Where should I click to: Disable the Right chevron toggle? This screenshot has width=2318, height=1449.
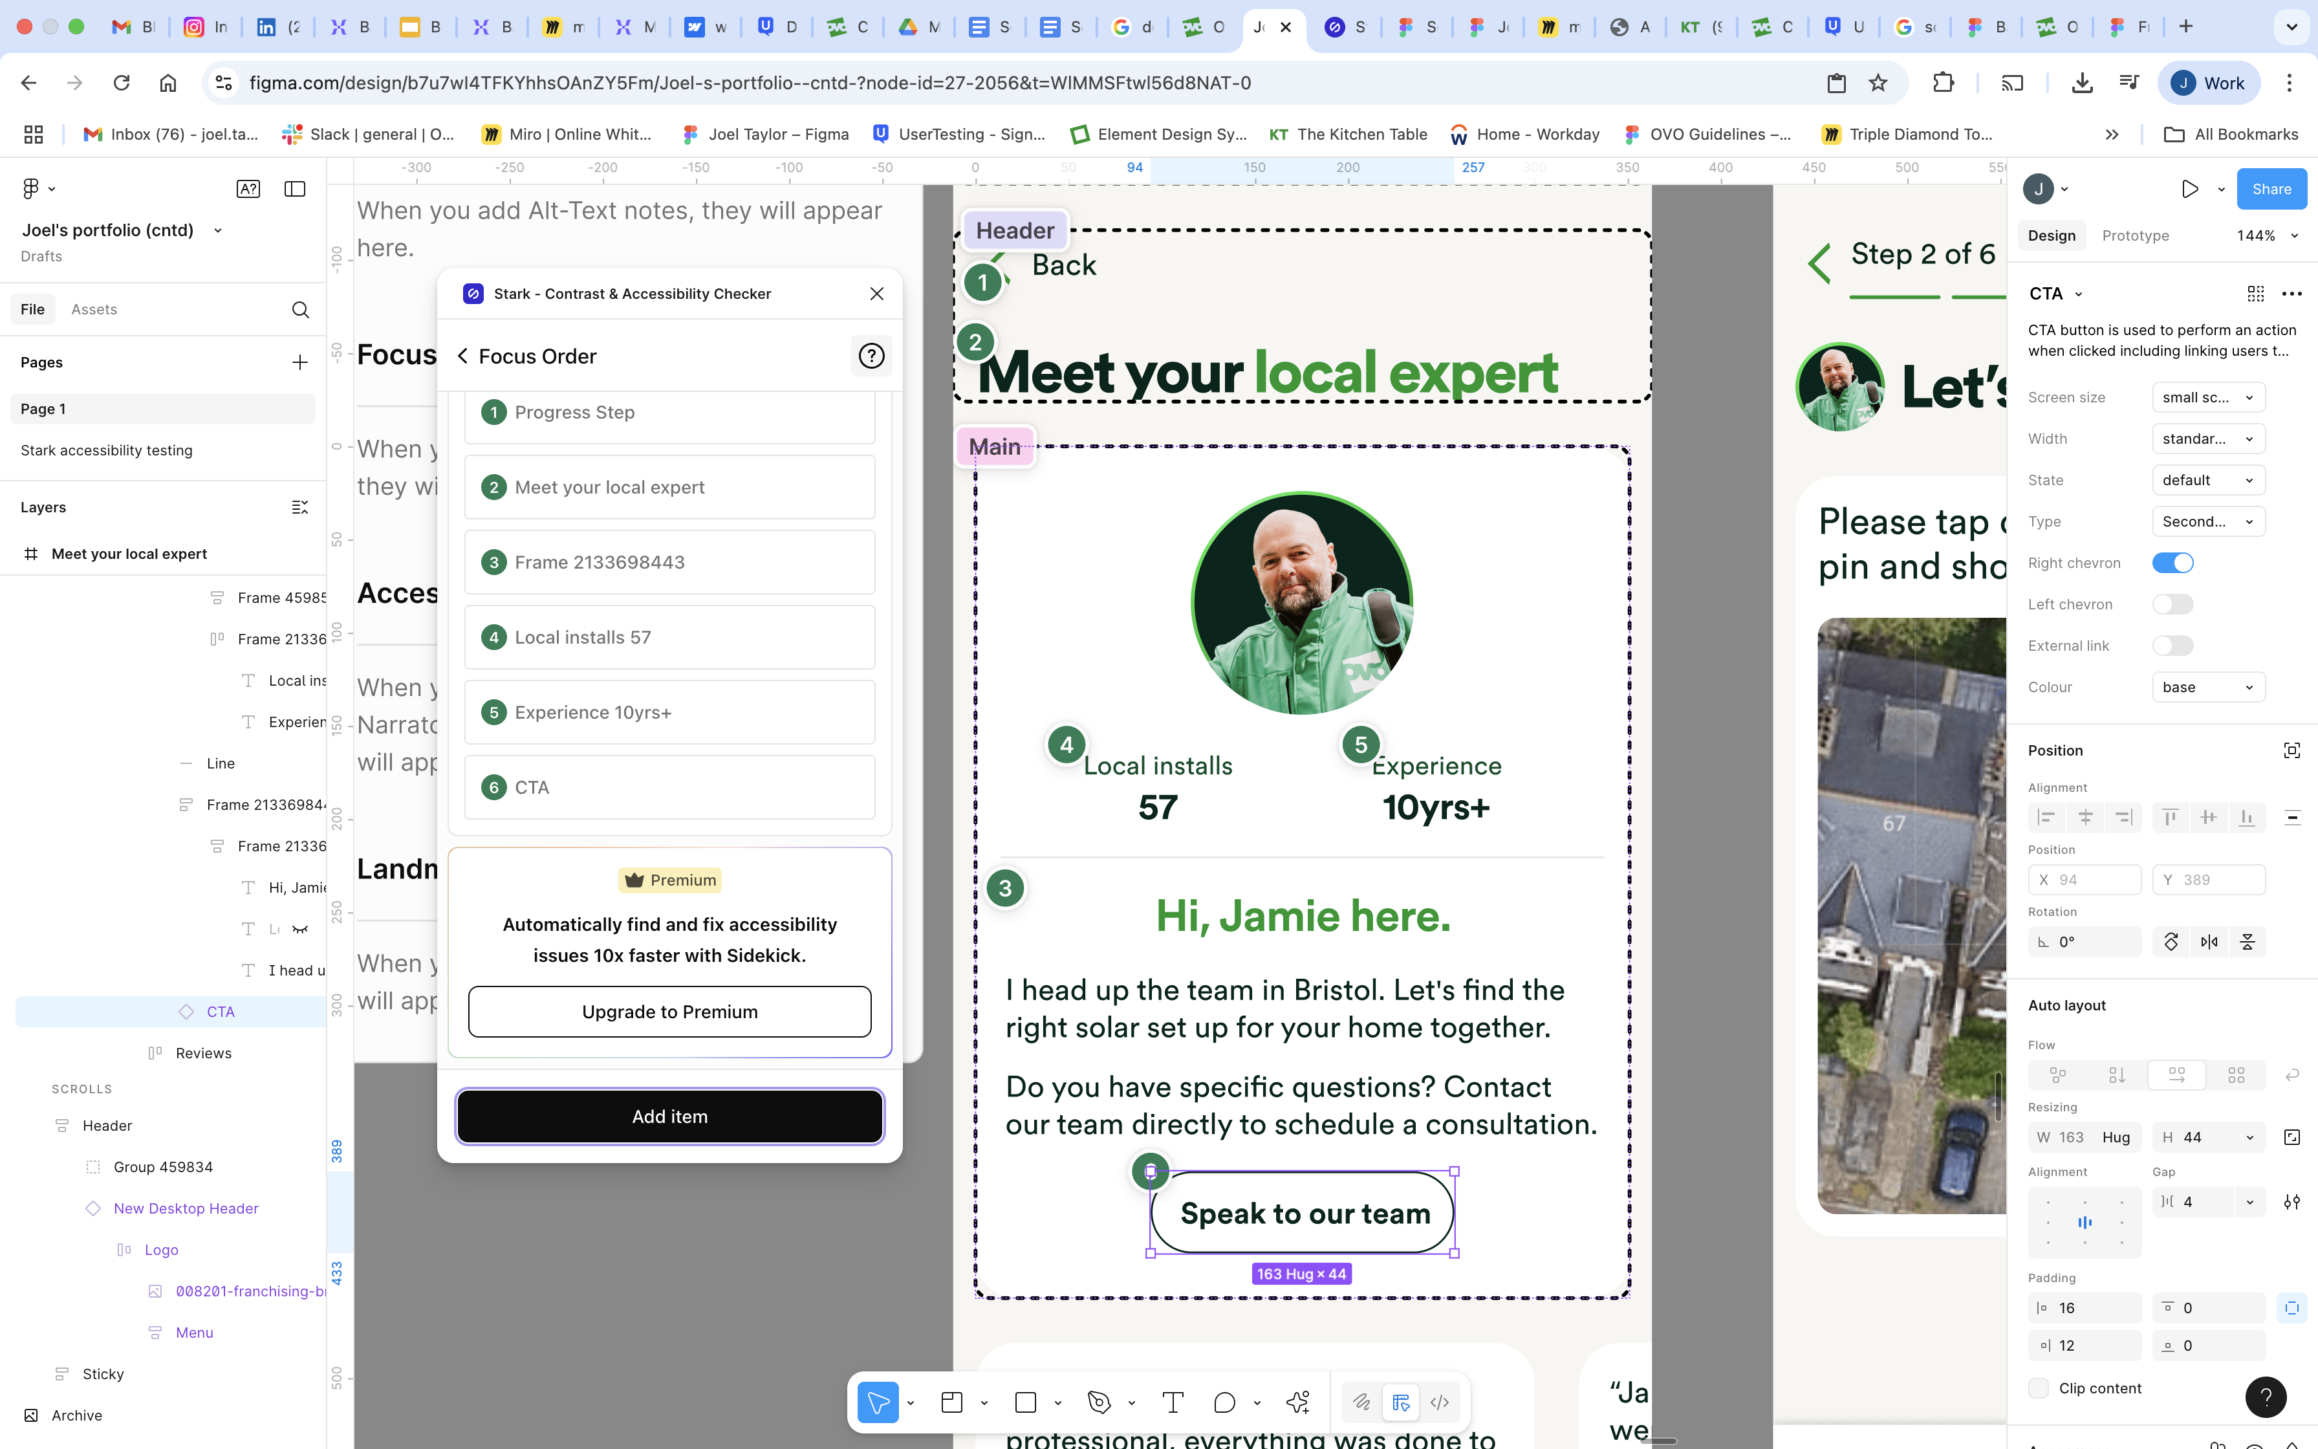coord(2172,563)
